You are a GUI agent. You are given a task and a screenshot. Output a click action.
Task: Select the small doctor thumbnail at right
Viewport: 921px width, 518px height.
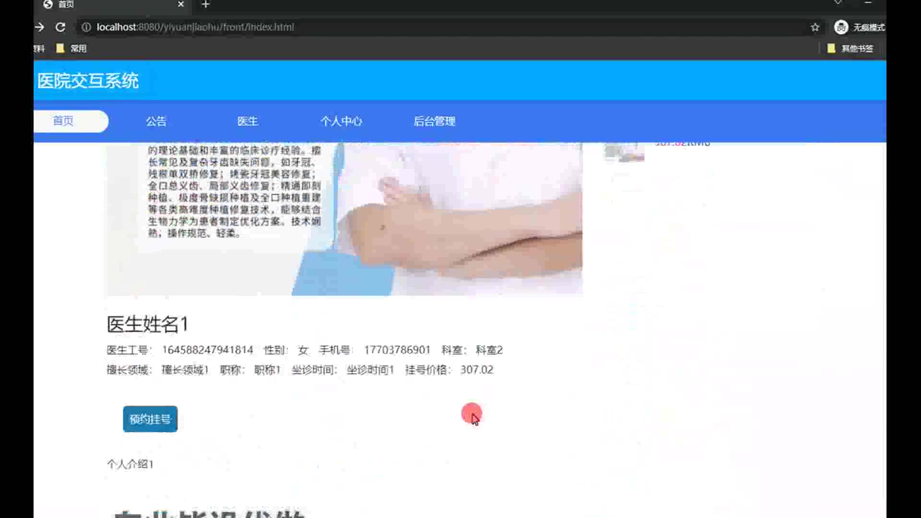tap(624, 152)
